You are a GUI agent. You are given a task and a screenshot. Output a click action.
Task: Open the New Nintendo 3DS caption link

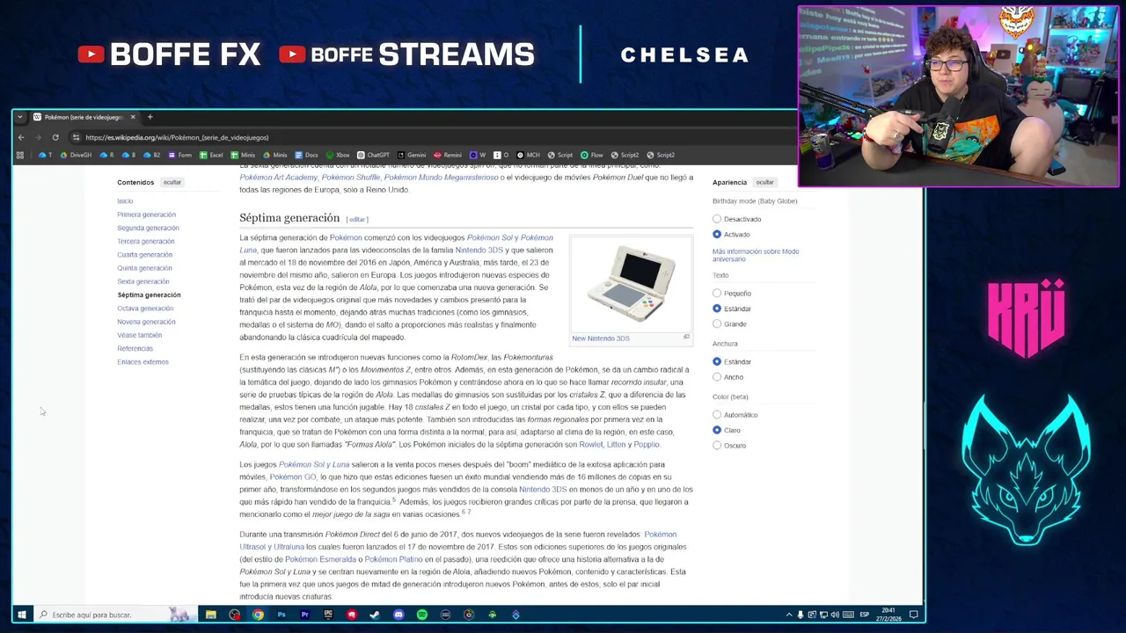click(601, 338)
